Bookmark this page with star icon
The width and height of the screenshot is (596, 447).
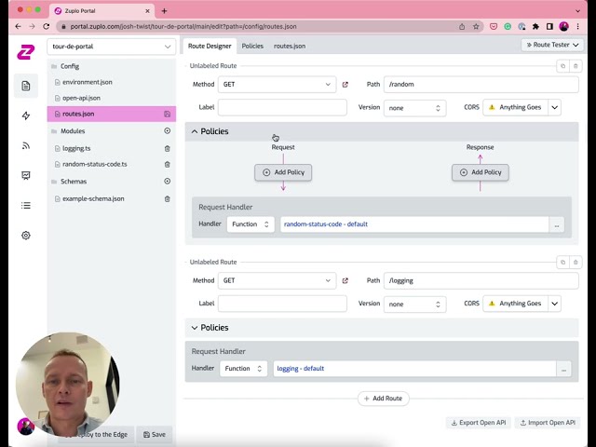(x=476, y=26)
